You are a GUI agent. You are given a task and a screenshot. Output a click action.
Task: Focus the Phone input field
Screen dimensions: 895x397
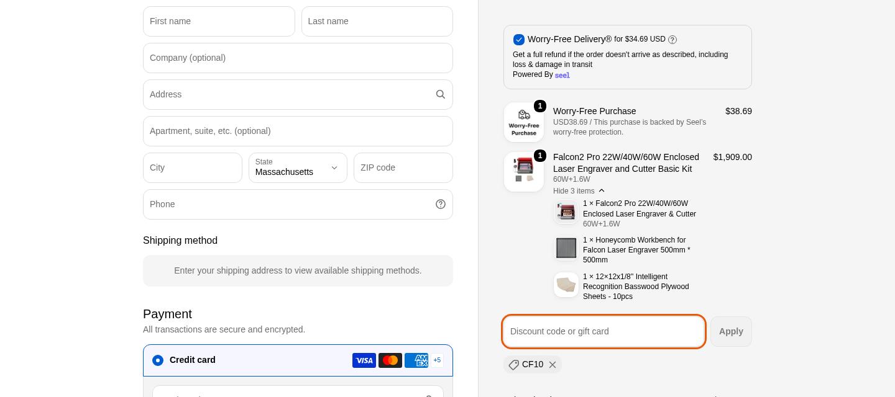298,204
